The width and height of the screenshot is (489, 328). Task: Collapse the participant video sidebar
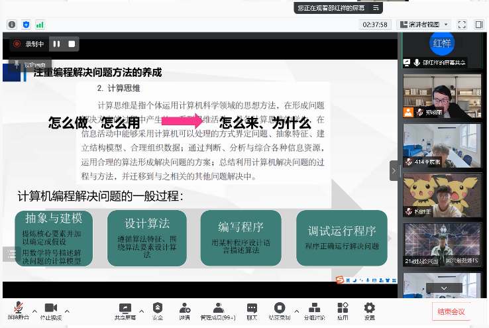pyautogui.click(x=394, y=170)
